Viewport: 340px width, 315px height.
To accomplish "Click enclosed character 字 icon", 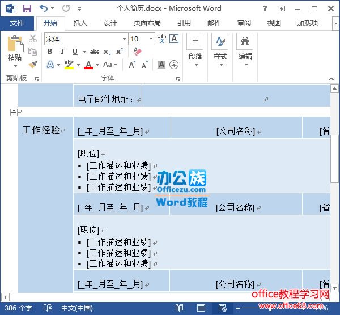I will pyautogui.click(x=174, y=65).
